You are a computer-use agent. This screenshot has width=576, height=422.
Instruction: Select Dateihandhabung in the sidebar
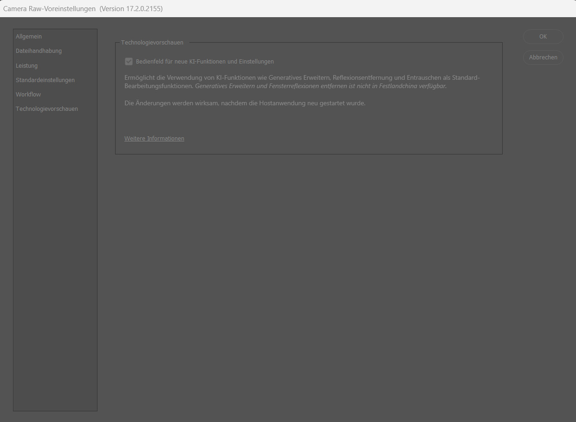click(39, 51)
